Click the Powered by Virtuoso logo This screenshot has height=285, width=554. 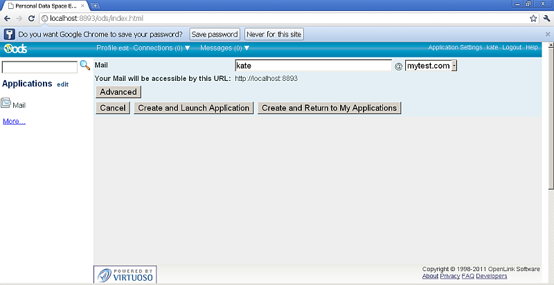125,274
